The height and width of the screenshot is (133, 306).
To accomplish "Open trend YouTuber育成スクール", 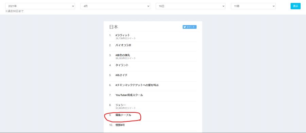I will coord(129,95).
